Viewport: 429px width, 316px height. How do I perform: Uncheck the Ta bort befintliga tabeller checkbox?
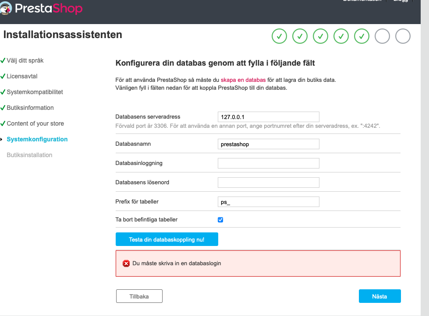point(220,220)
